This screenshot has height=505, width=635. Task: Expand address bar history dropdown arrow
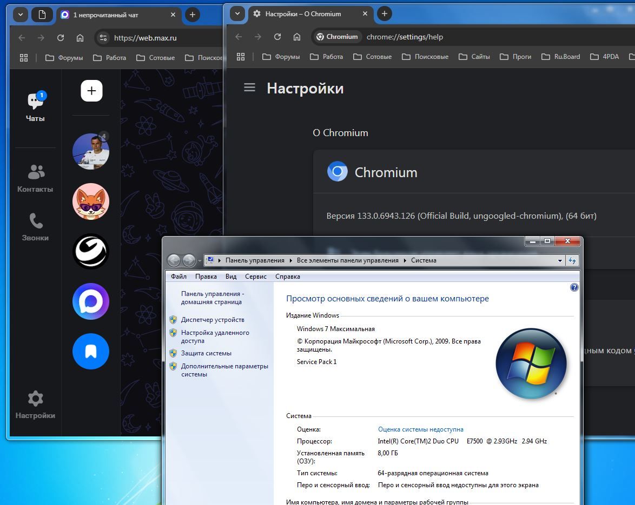pos(560,261)
